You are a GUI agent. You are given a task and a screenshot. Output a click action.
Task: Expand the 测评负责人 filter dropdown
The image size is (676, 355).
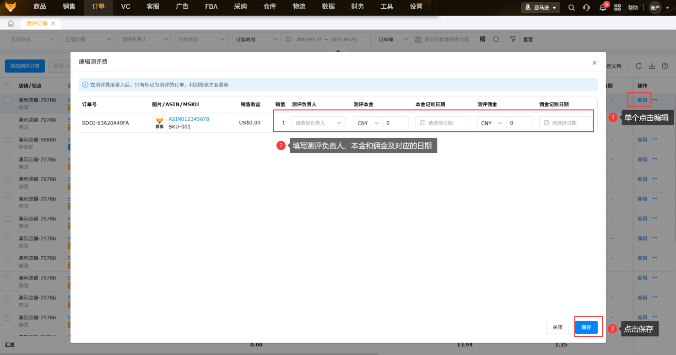(145, 39)
